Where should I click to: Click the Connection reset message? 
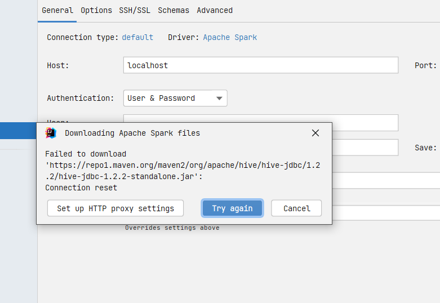click(x=81, y=188)
